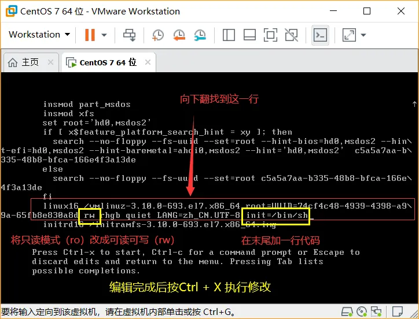Open the snapshot manager
This screenshot has width=419, height=319.
[200, 35]
